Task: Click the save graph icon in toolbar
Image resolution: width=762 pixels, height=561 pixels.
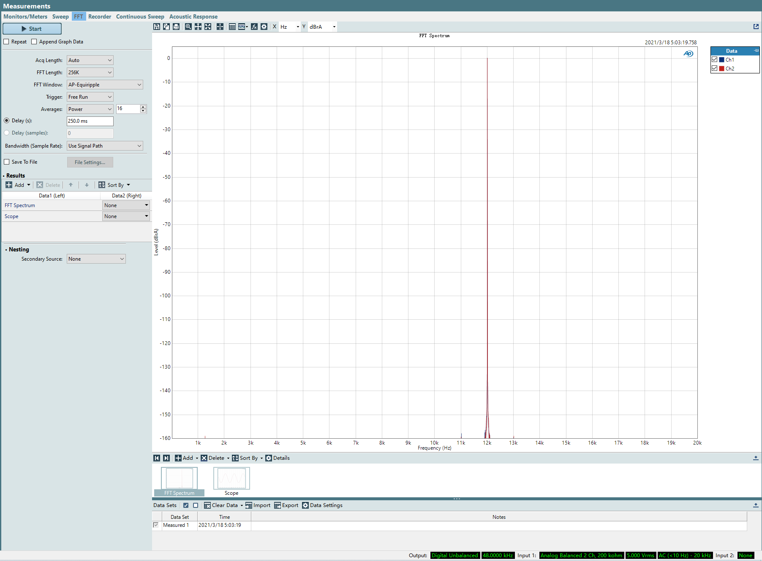Action: (x=157, y=27)
